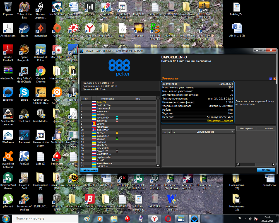Select the Acrobat.com desktop icon

coord(8,30)
